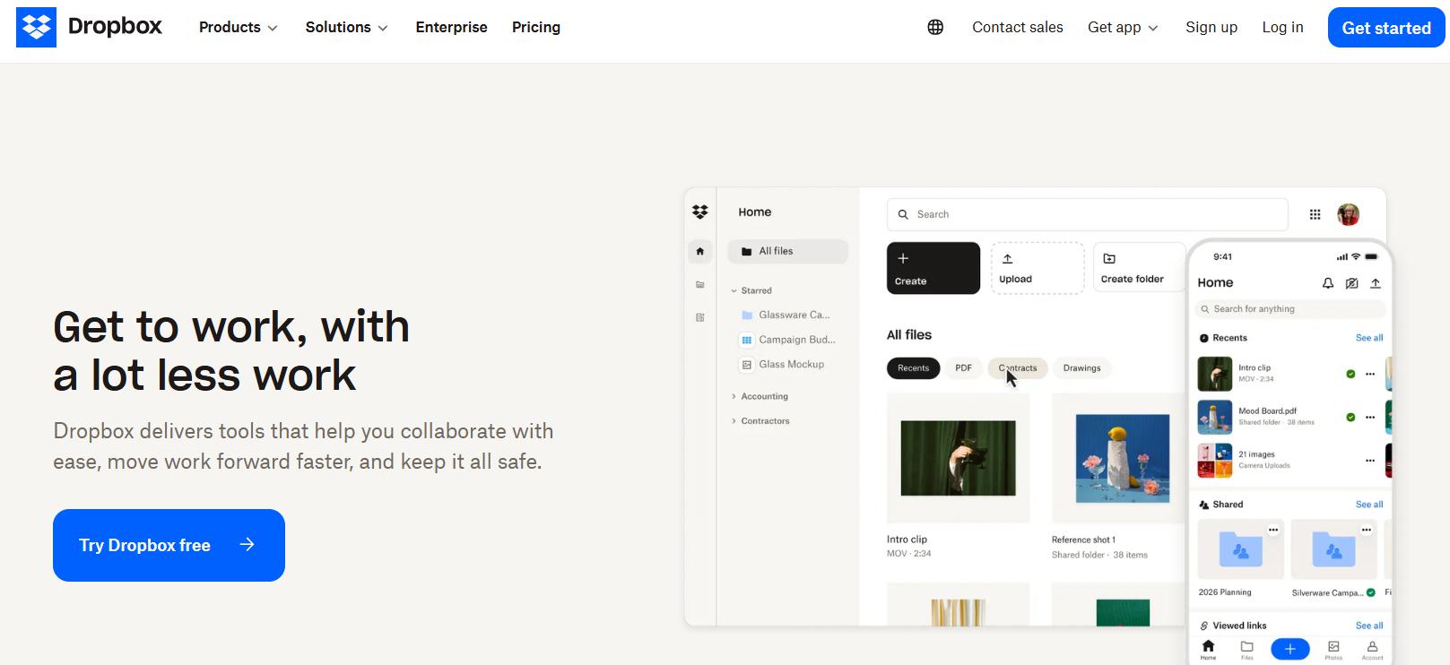Viewport: 1450px width, 665px height.
Task: Click the bell notification icon on phone
Action: click(x=1328, y=283)
